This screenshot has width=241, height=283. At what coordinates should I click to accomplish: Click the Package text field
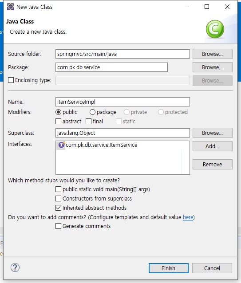(x=111, y=67)
